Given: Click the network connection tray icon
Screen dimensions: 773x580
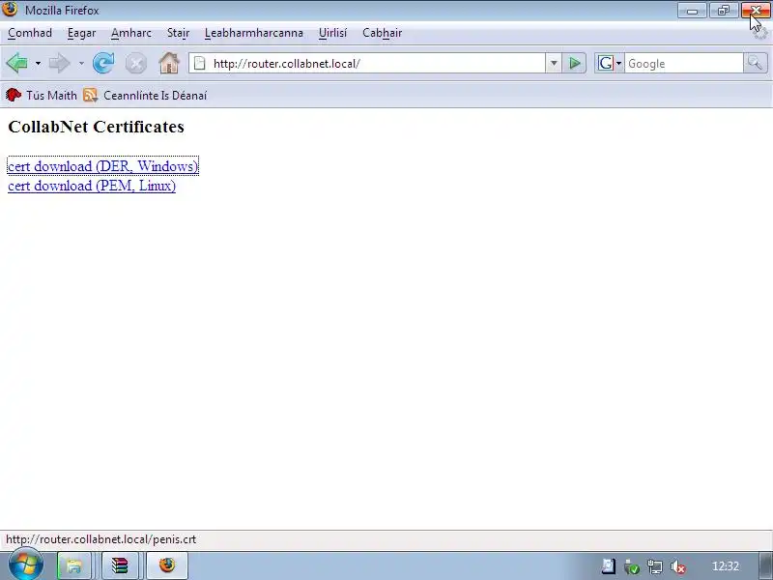Looking at the screenshot, I should pos(655,566).
